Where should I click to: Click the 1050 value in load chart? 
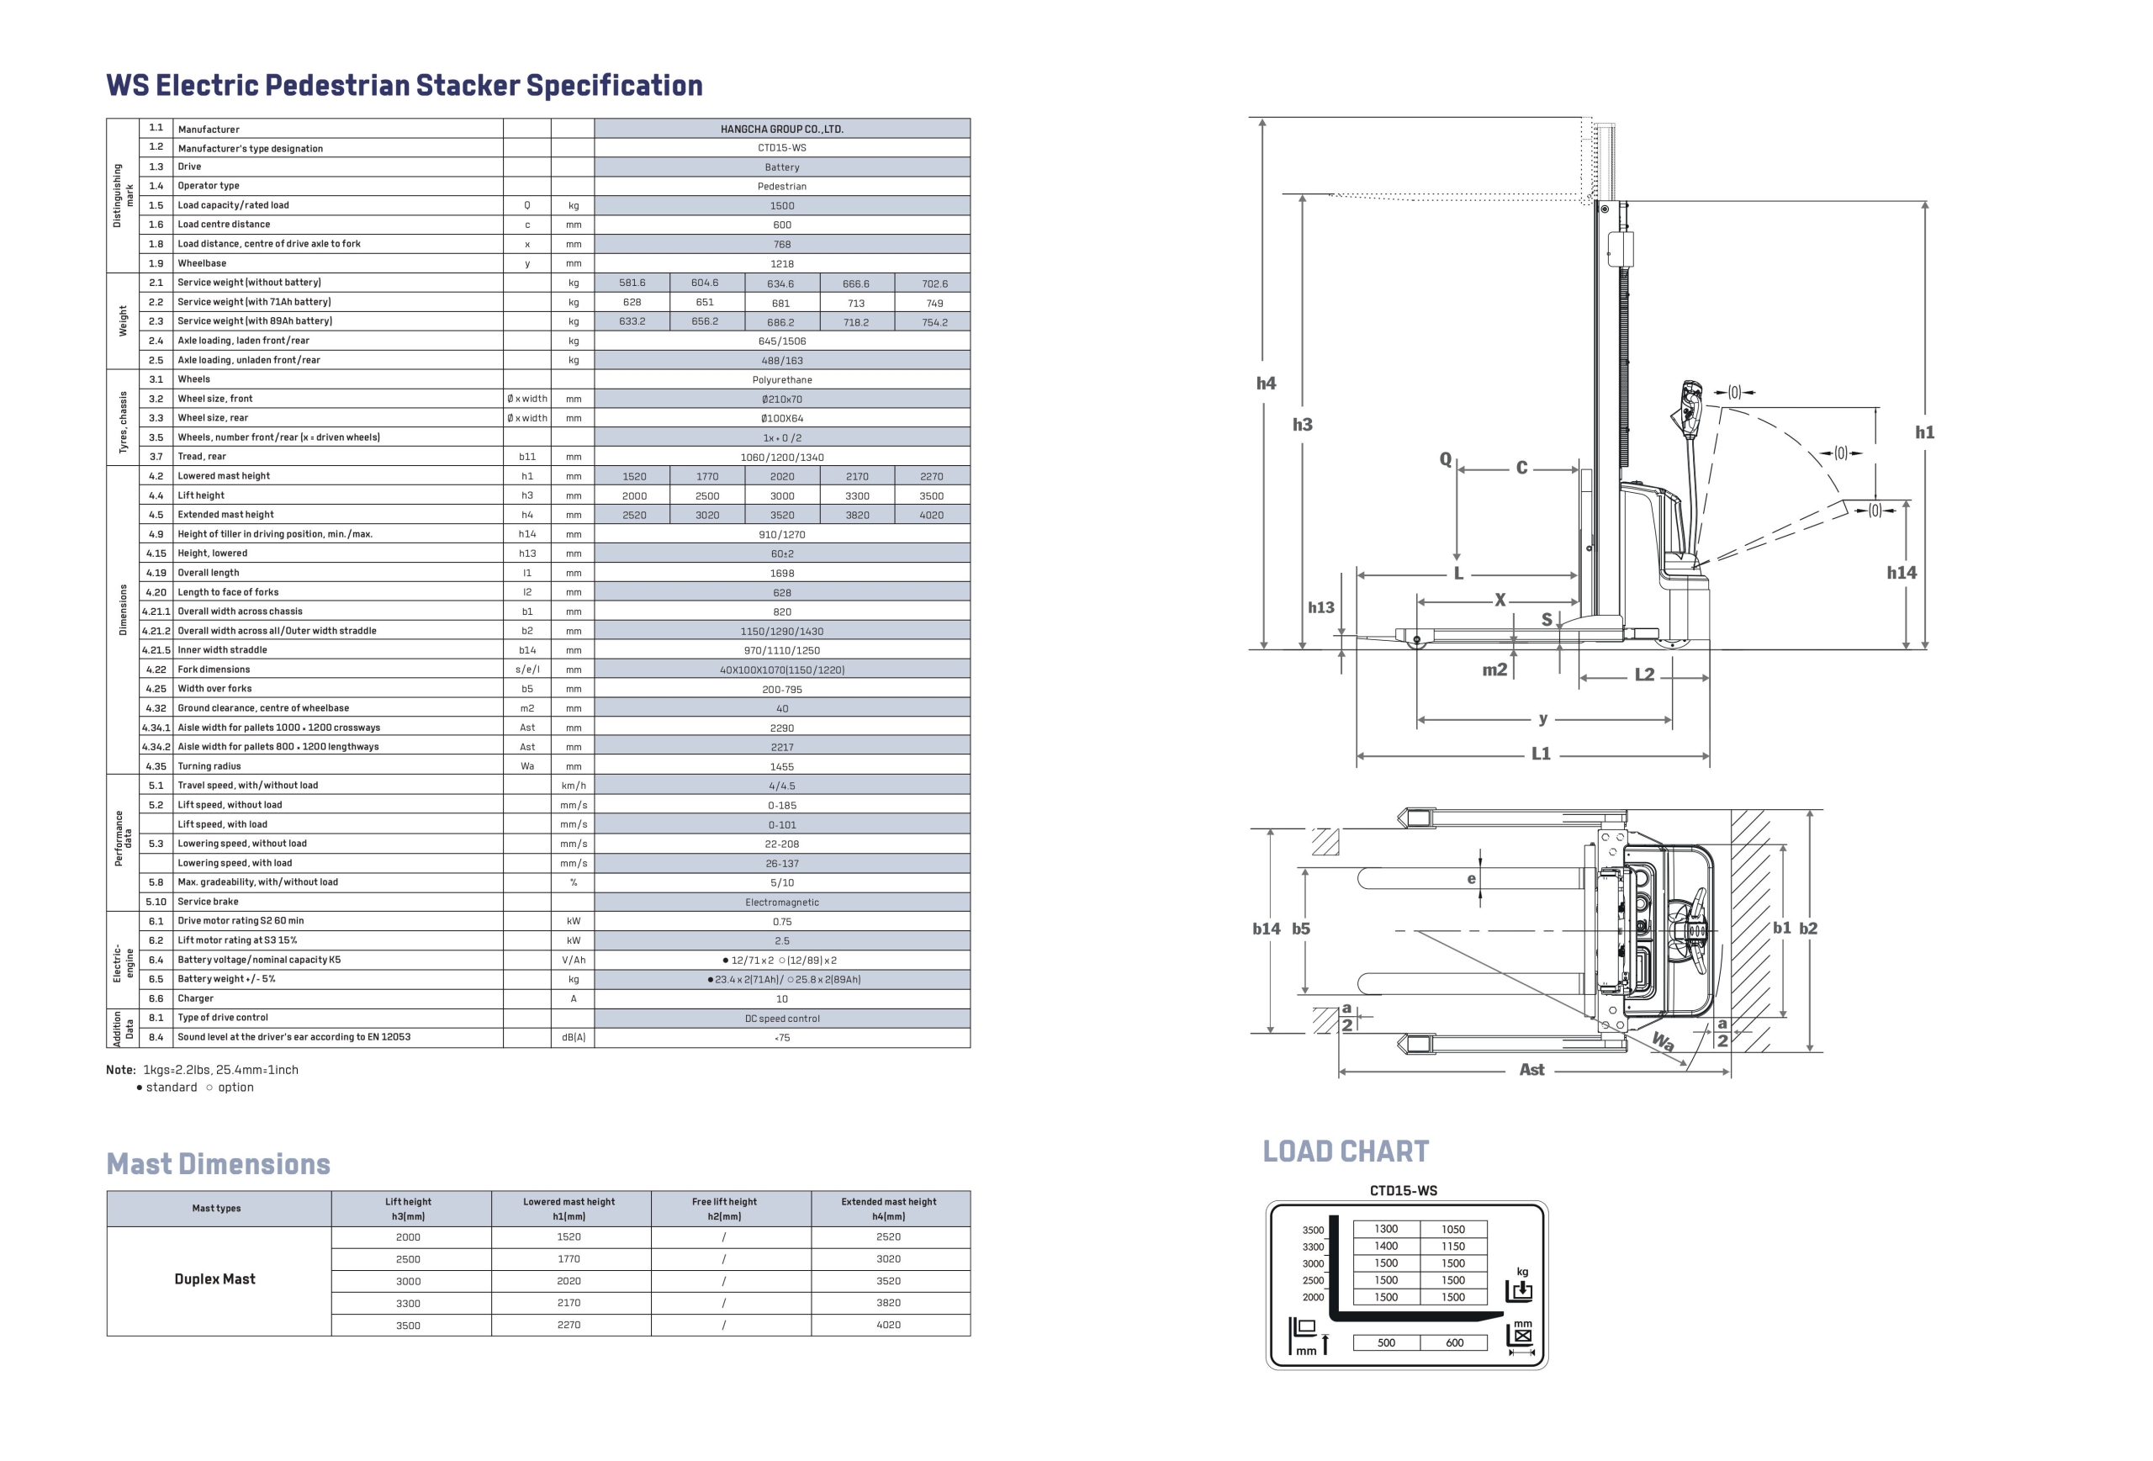(x=1452, y=1230)
